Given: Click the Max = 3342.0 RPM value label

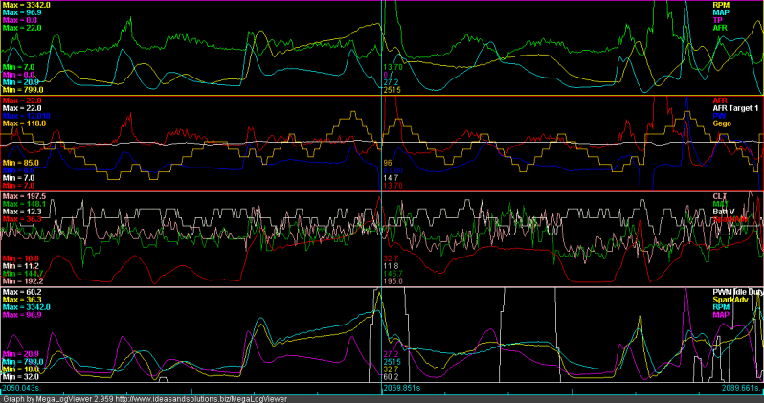Looking at the screenshot, I should click(28, 5).
